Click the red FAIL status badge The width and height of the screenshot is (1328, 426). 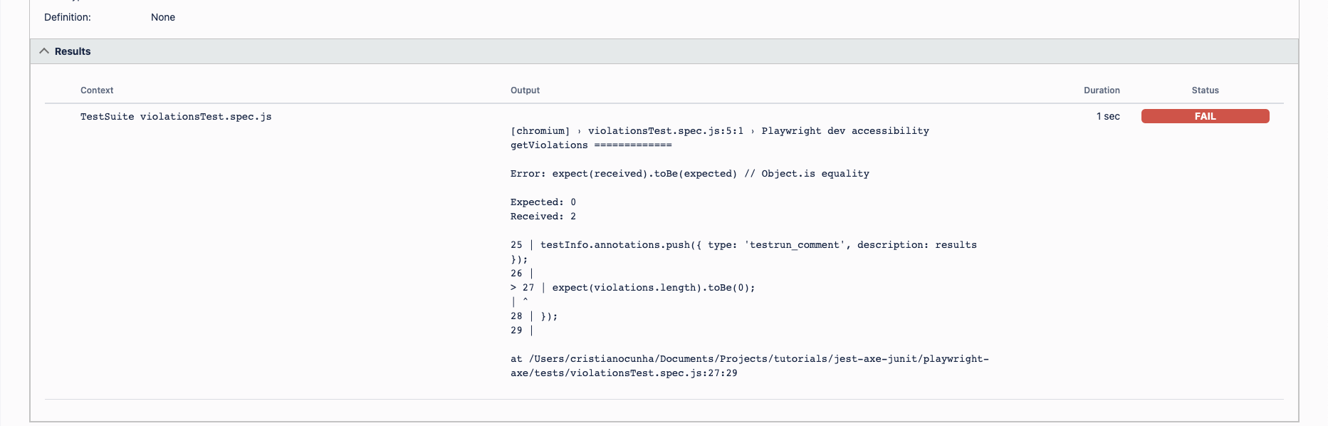(1205, 116)
